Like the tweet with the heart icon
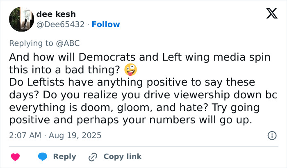The height and width of the screenshot is (168, 287). coord(16,157)
